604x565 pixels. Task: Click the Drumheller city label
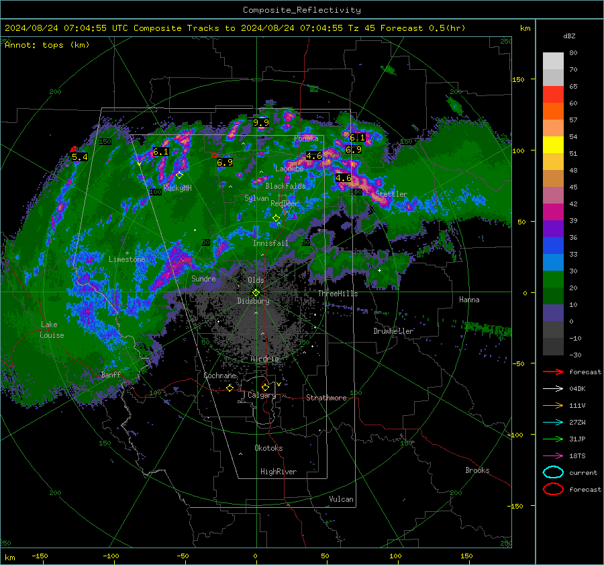coord(393,331)
